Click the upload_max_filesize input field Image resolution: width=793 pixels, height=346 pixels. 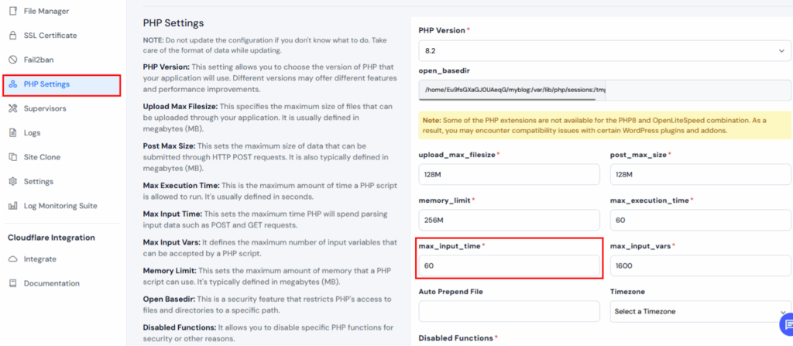pos(510,174)
